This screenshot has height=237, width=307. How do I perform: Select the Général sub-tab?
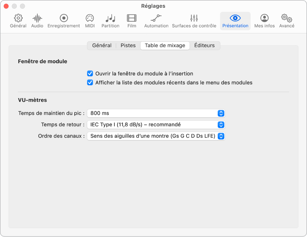102,45
